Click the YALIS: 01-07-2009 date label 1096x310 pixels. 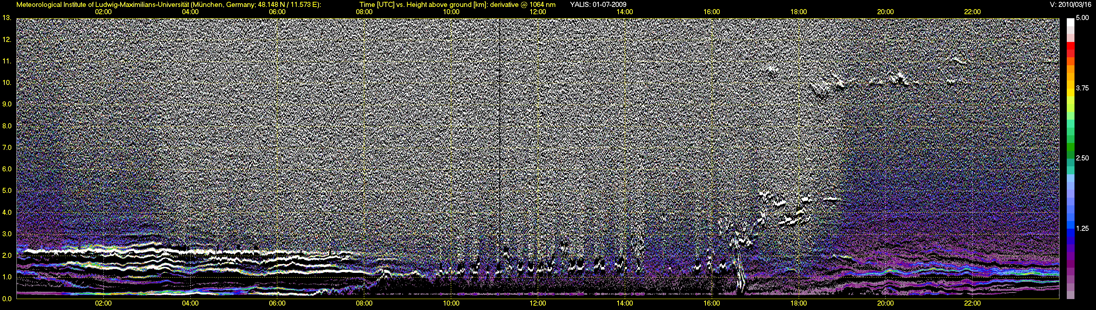pos(598,5)
